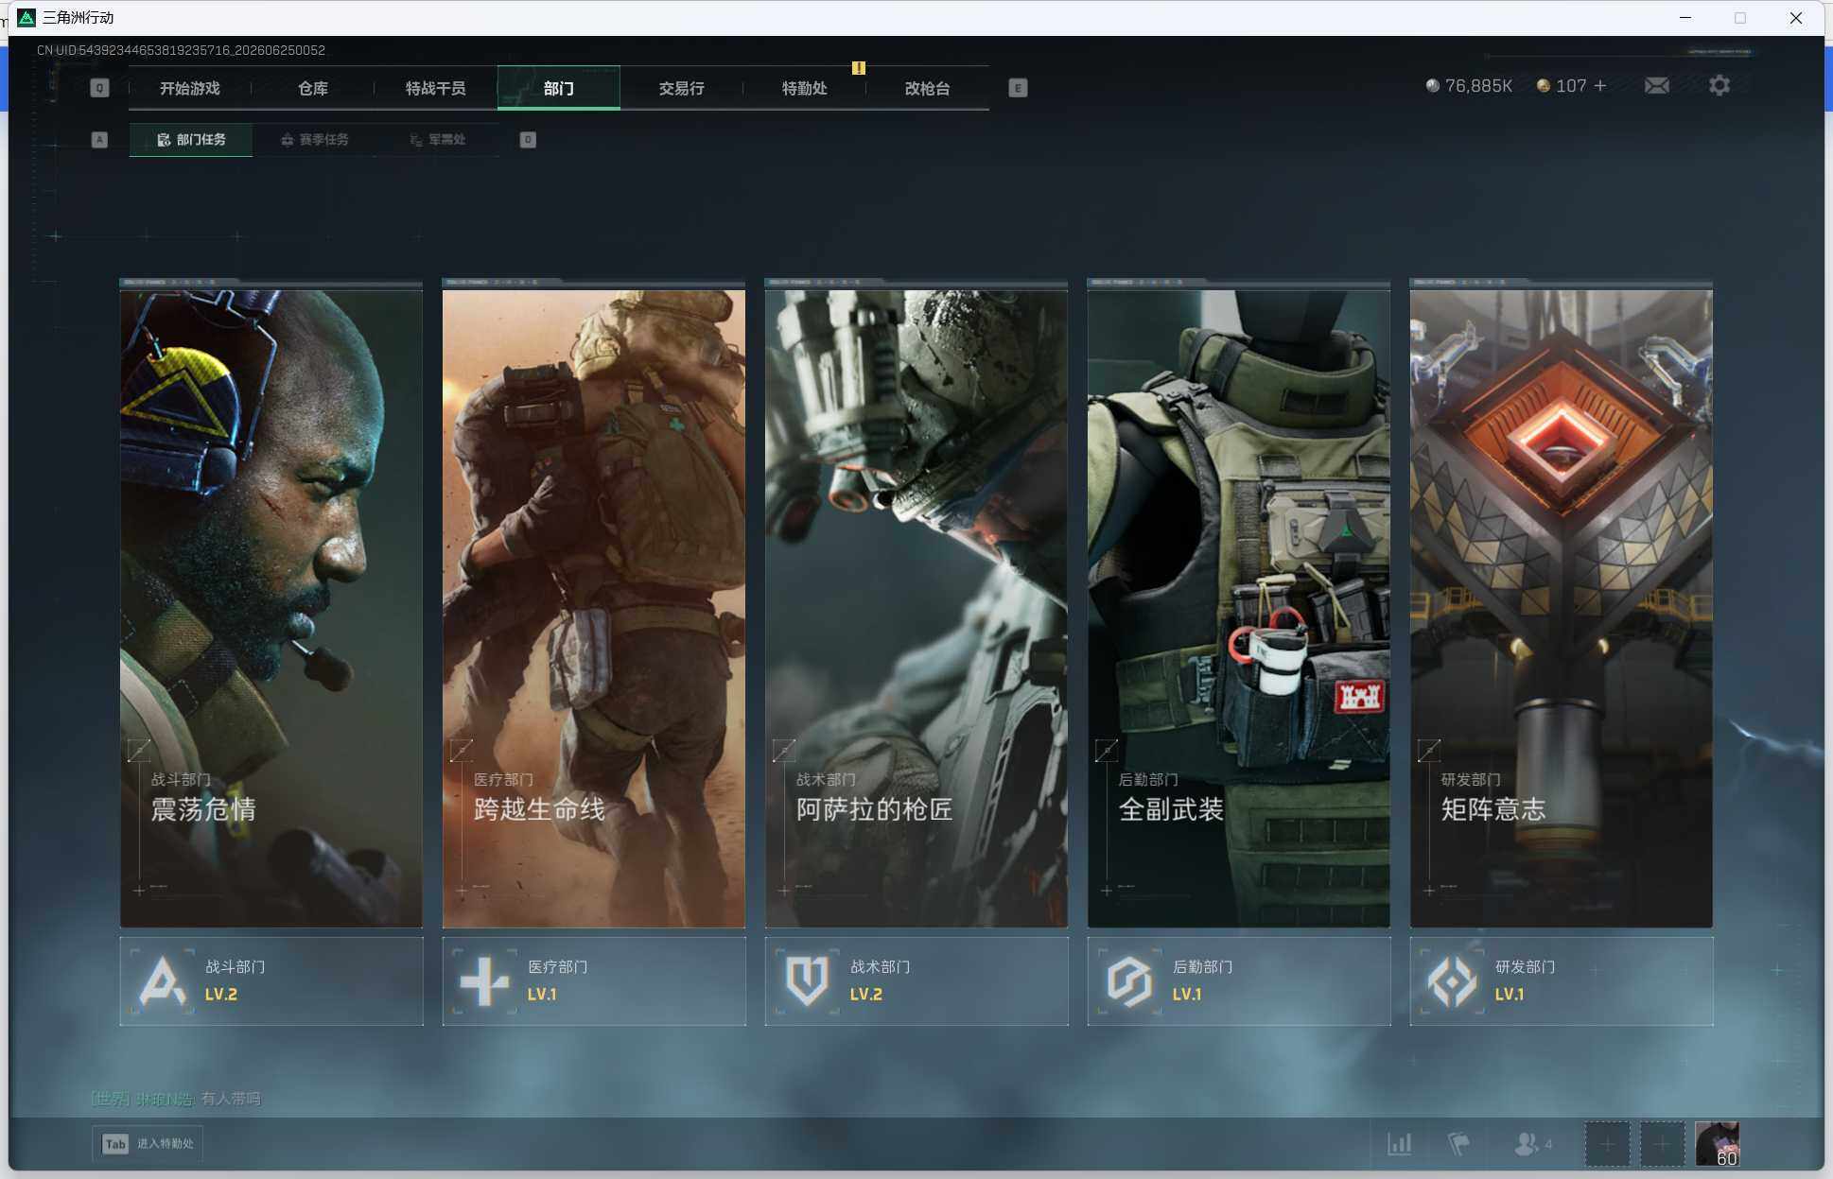Viewport: 1833px width, 1179px height.
Task: Open the flag icon in bottom bar
Action: pyautogui.click(x=1458, y=1144)
